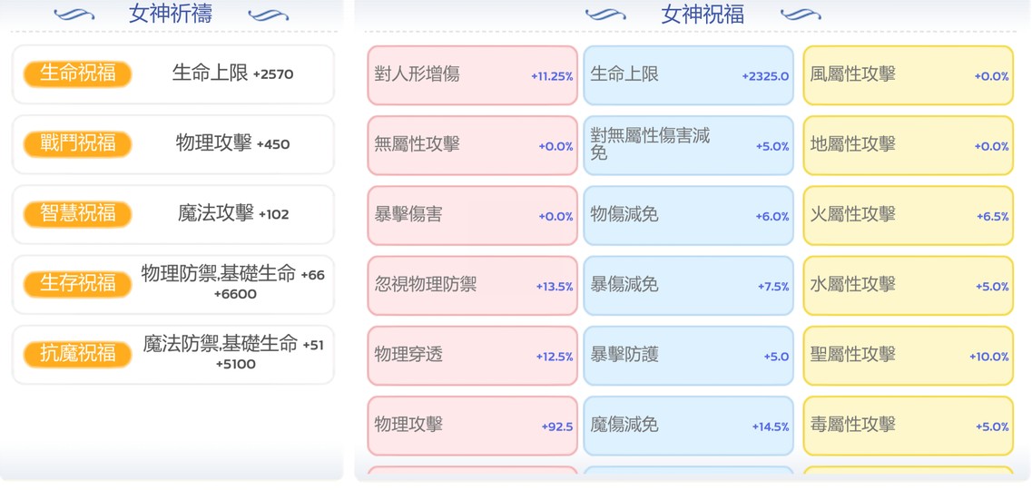Open the 毒屬性攻擊 yellow card
The width and height of the screenshot is (1032, 490).
point(909,426)
